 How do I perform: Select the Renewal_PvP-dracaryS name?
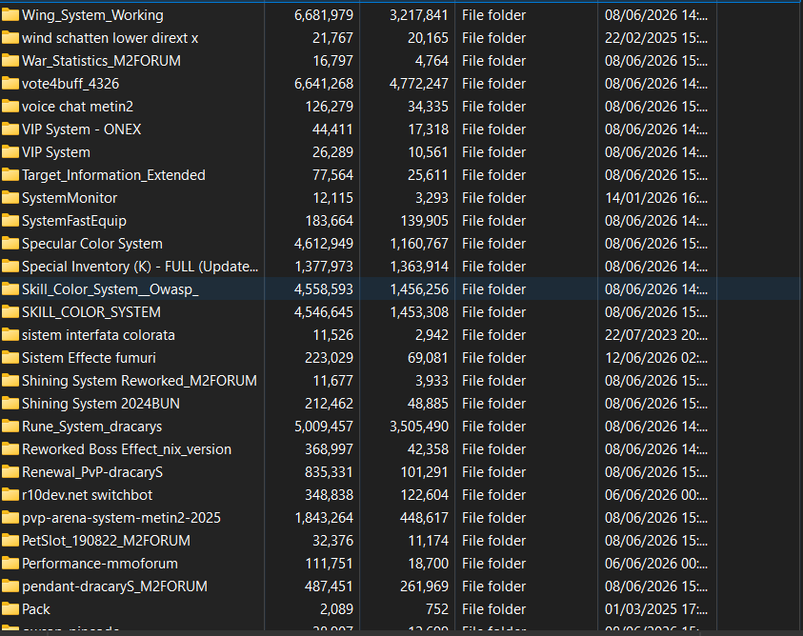(92, 472)
